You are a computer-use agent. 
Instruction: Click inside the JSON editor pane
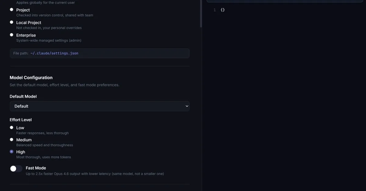(x=284, y=91)
